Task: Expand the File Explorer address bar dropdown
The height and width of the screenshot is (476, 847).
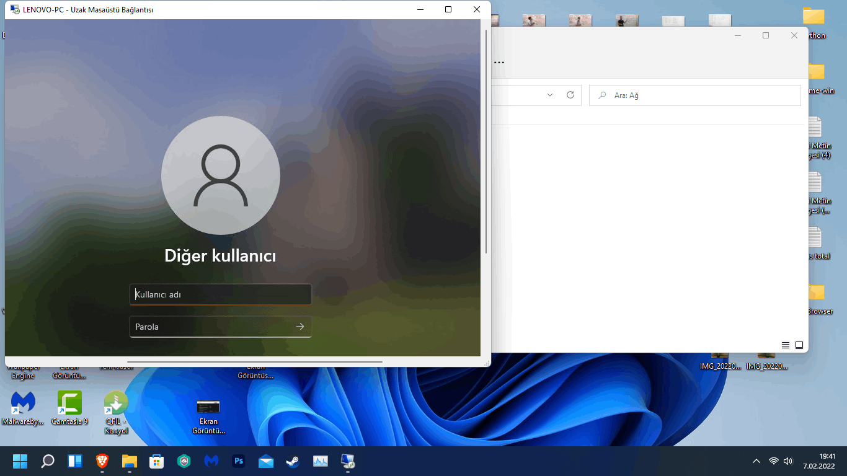Action: [550, 95]
